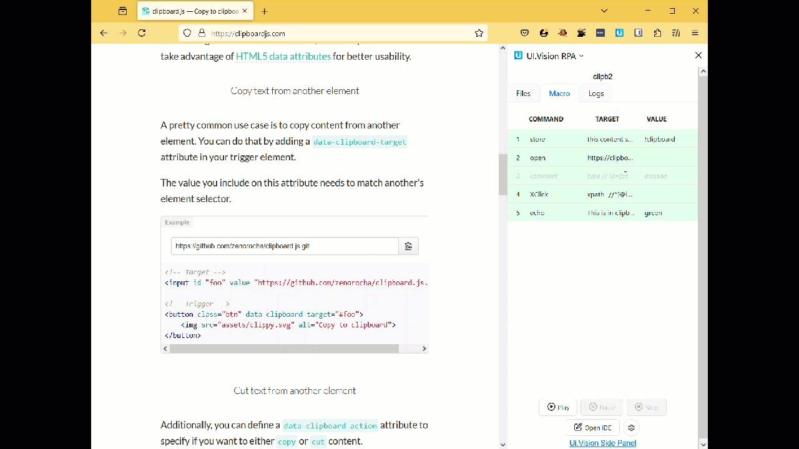This screenshot has height=449, width=799.
Task: Click the Copy text from another element heading
Action: click(295, 91)
